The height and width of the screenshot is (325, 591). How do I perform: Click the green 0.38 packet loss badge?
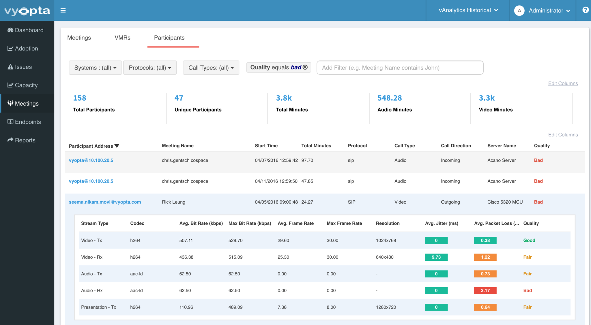point(485,241)
